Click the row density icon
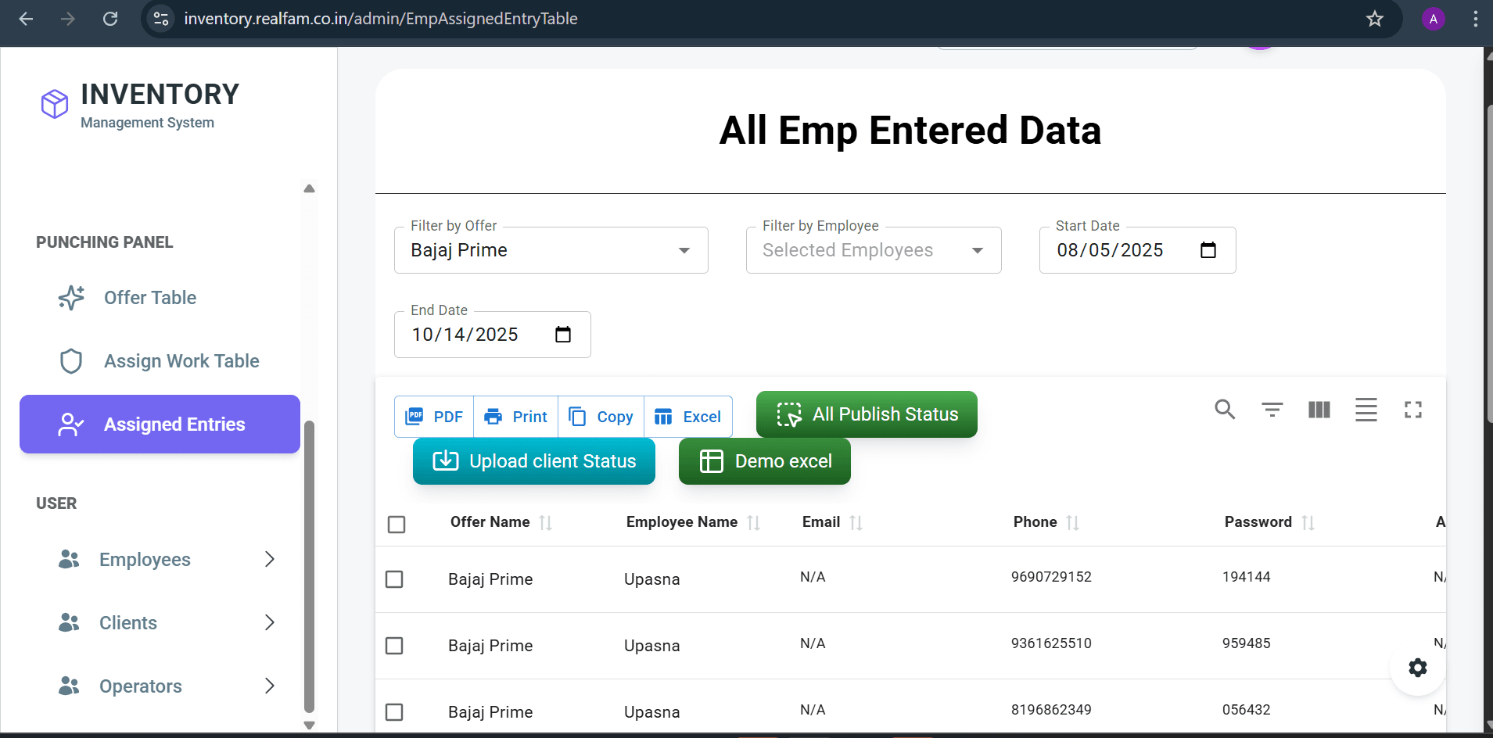 coord(1366,410)
